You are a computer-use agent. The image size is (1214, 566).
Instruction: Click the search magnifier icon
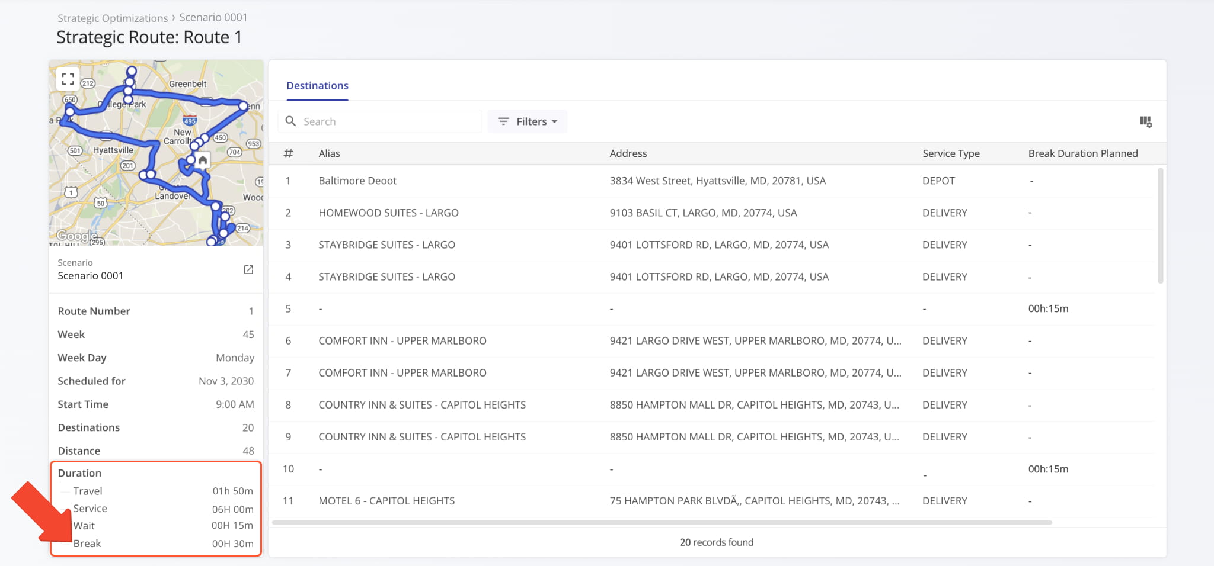290,121
